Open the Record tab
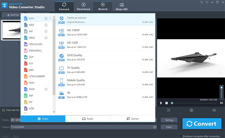The width and height of the screenshot is (225, 138). click(x=103, y=7)
